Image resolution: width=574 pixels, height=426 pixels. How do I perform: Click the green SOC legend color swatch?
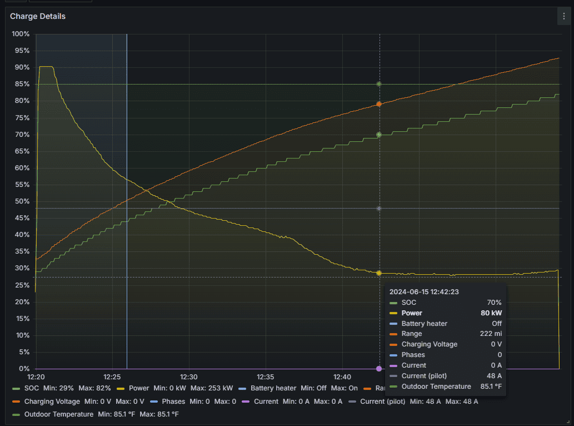click(16, 388)
